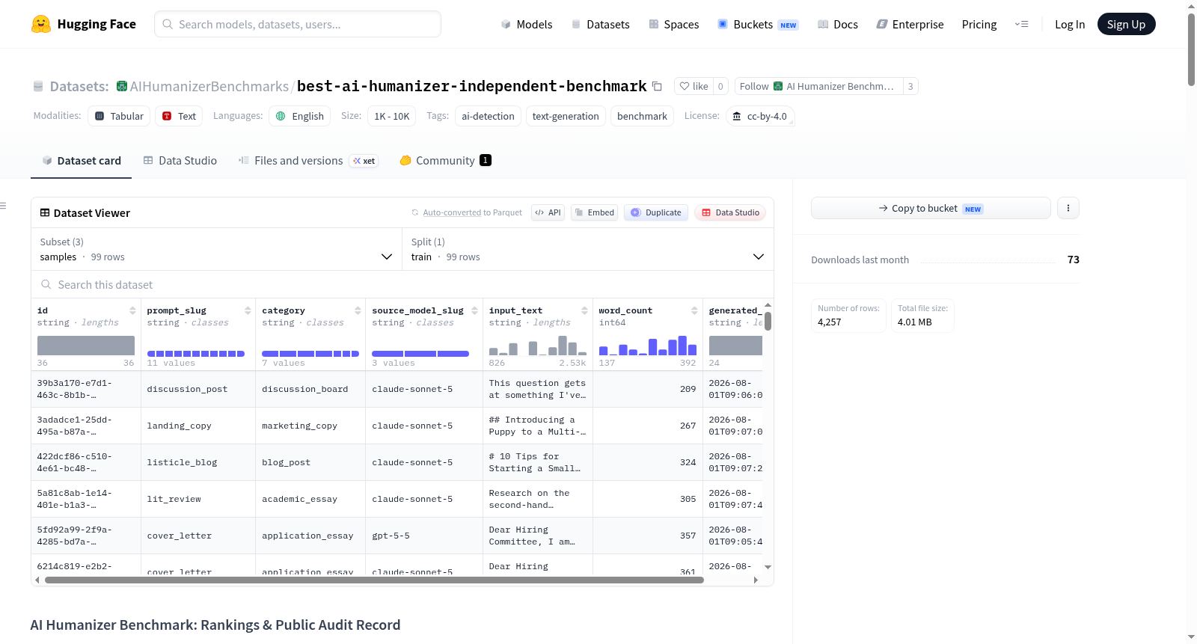Click the text-generation tag
This screenshot has height=644, width=1197.
566,116
